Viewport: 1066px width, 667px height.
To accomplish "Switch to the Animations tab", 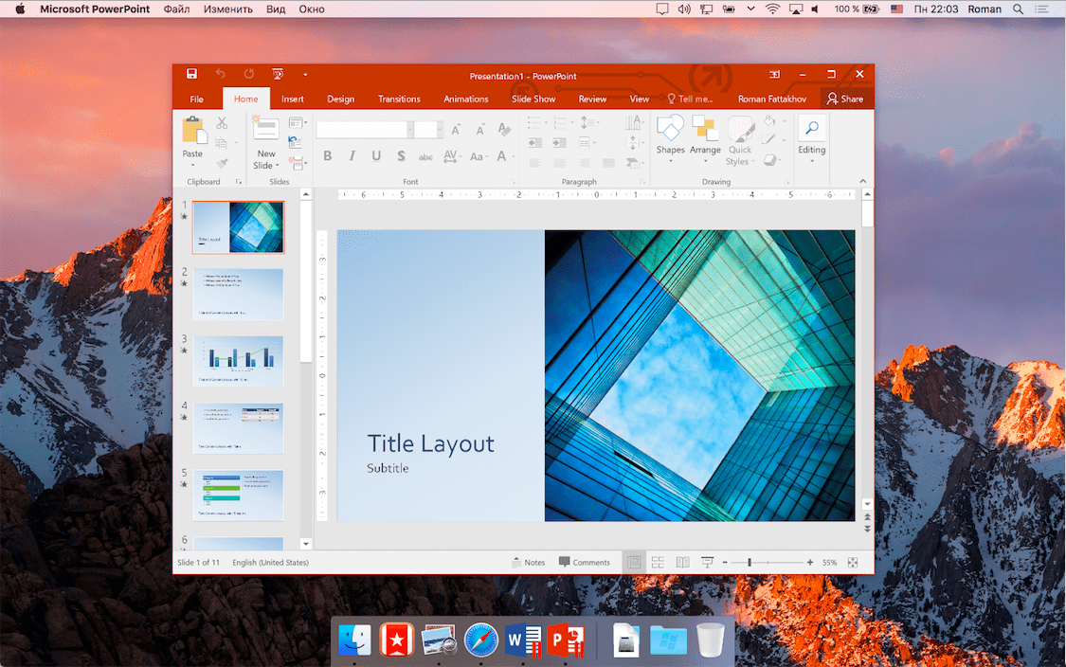I will (x=465, y=99).
